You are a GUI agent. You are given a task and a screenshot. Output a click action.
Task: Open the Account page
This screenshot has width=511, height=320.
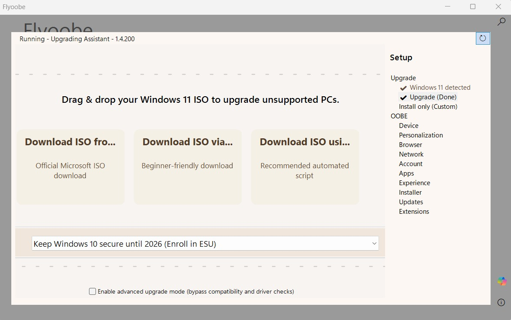pos(411,164)
